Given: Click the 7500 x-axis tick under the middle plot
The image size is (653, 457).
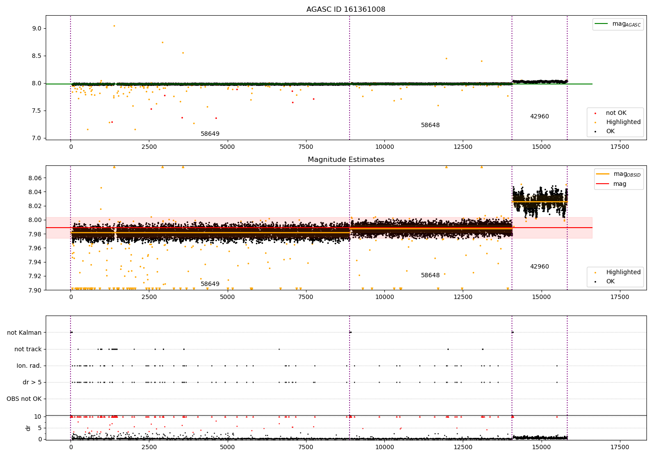Looking at the screenshot, I should coord(306,297).
